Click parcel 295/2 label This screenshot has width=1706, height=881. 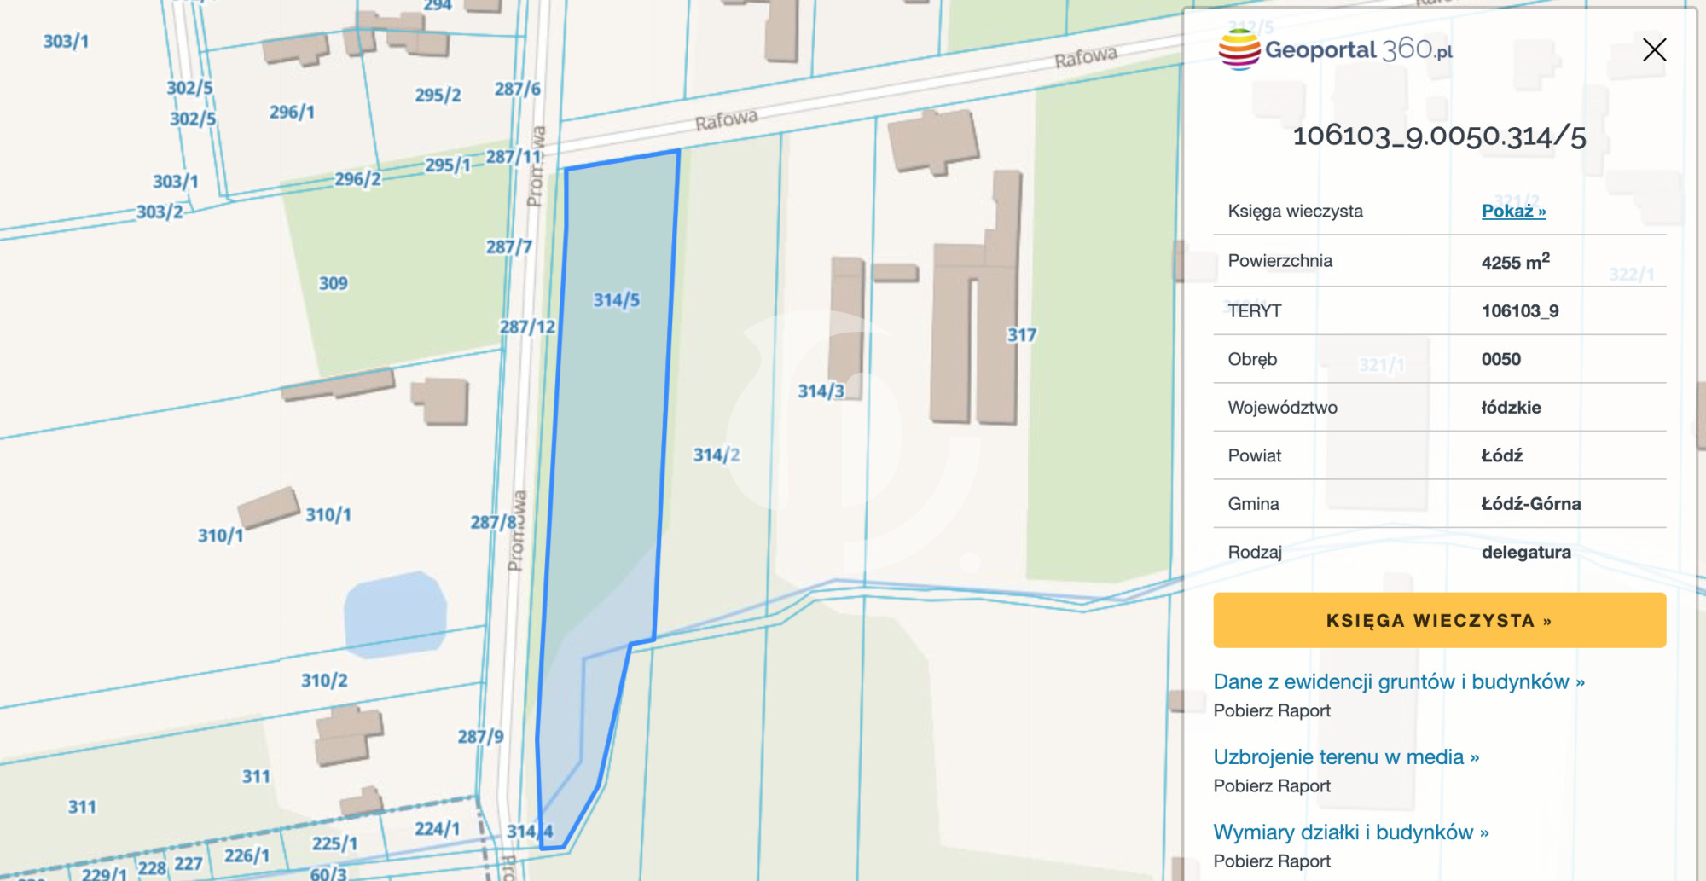tap(438, 95)
